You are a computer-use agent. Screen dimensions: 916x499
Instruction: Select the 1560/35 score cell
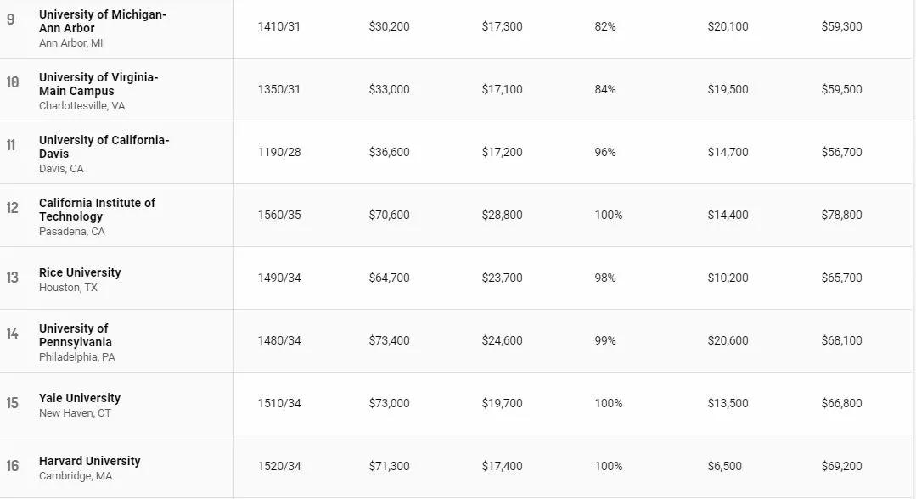(279, 215)
